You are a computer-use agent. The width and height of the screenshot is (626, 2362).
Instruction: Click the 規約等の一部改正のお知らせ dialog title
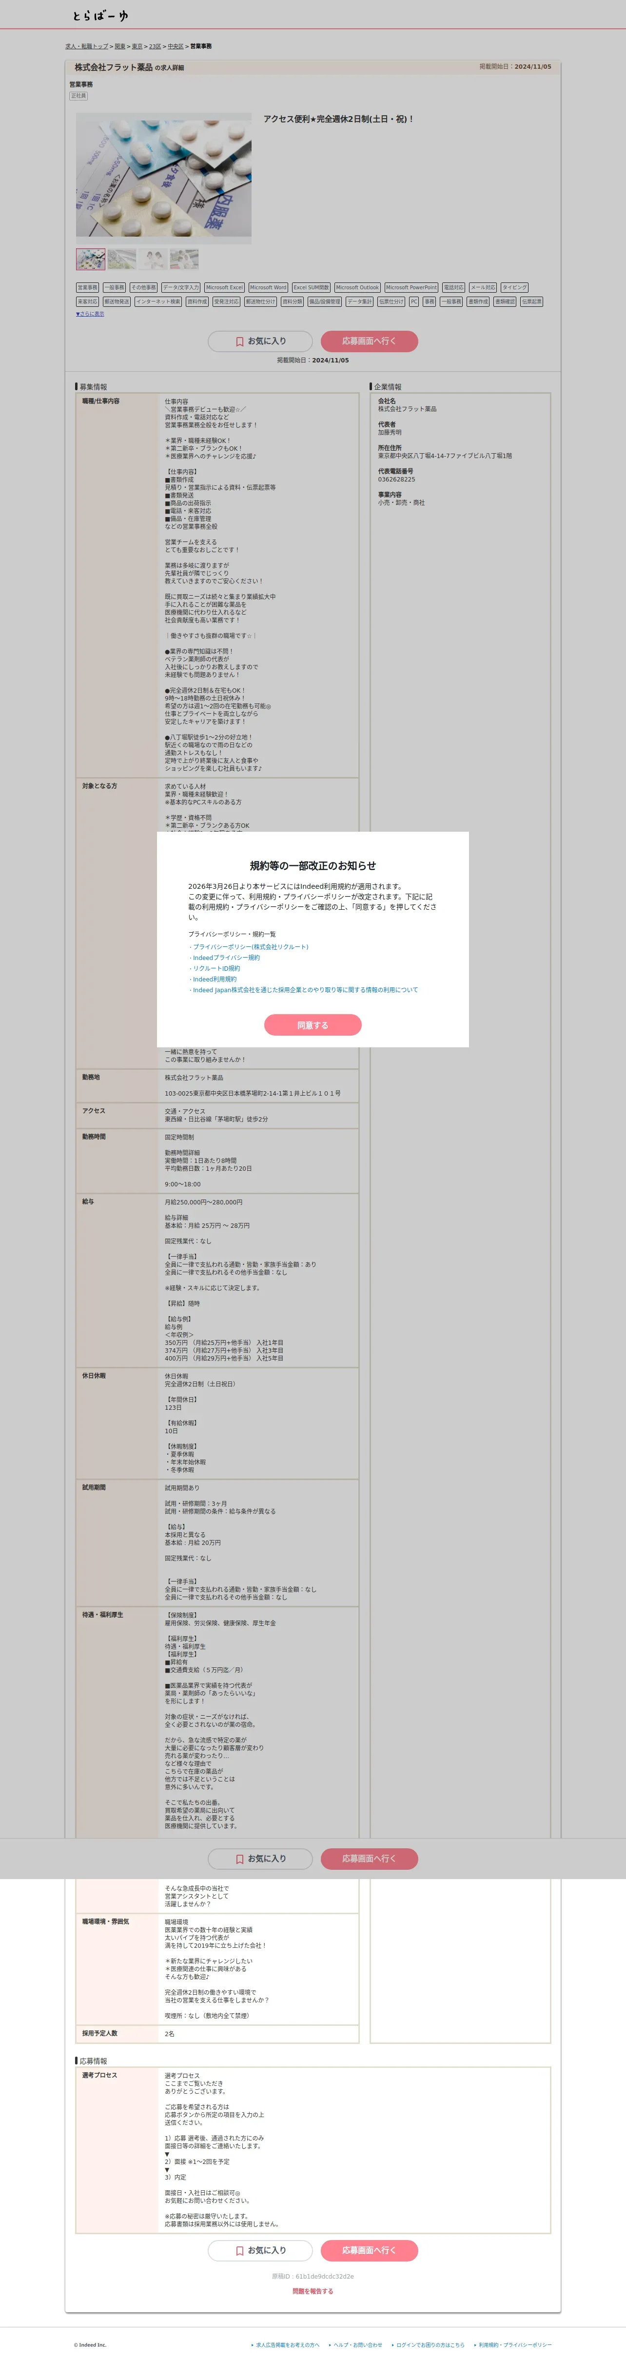(x=313, y=865)
